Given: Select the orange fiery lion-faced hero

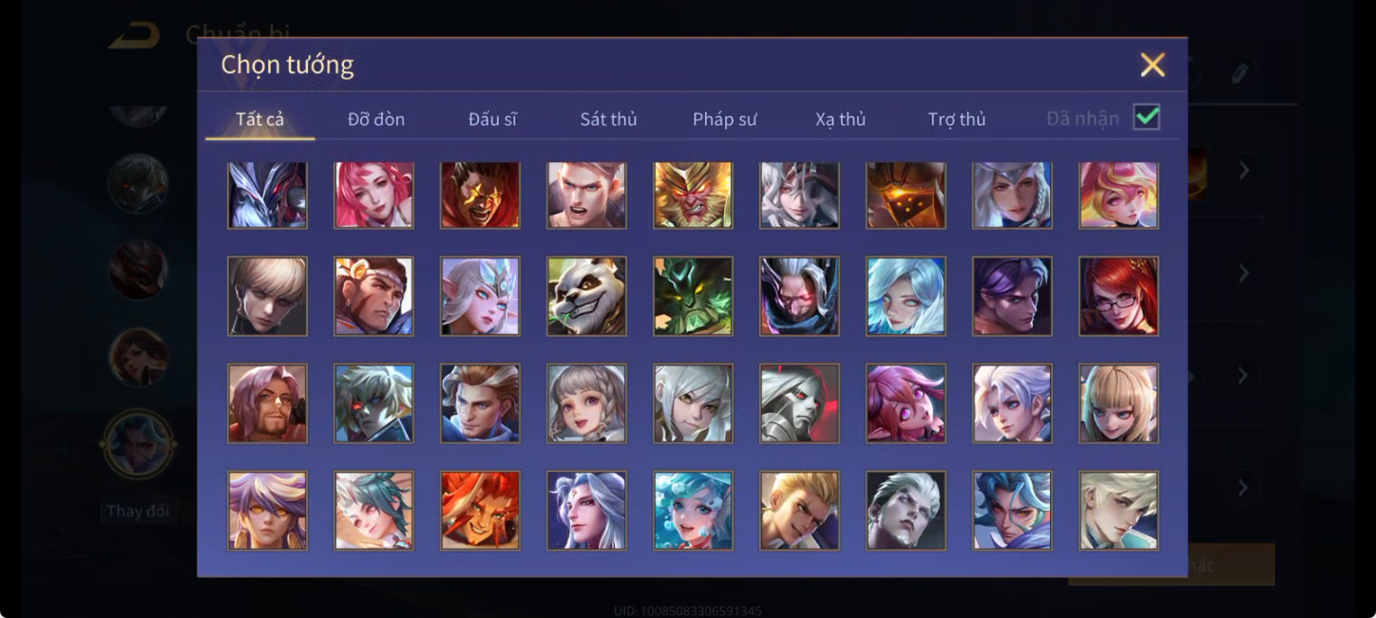Looking at the screenshot, I should 480,511.
